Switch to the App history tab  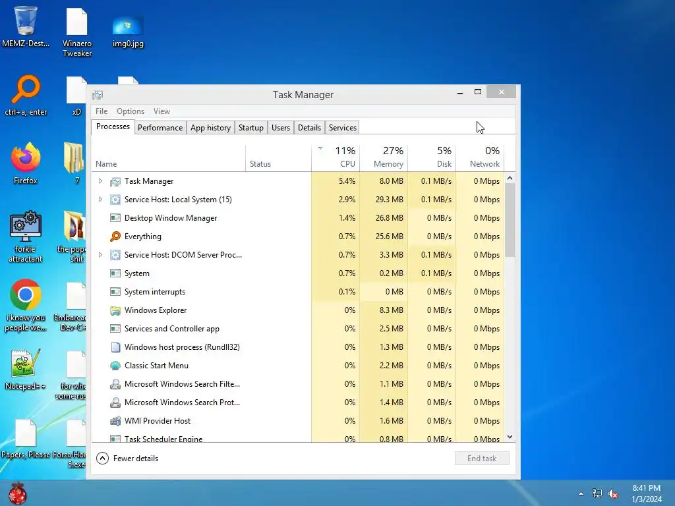pyautogui.click(x=210, y=128)
